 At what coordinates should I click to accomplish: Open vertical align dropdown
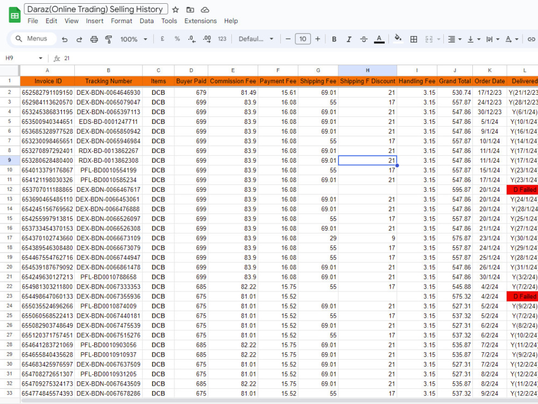tap(474, 39)
